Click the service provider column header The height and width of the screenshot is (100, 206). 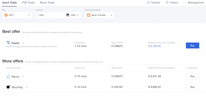(13, 68)
